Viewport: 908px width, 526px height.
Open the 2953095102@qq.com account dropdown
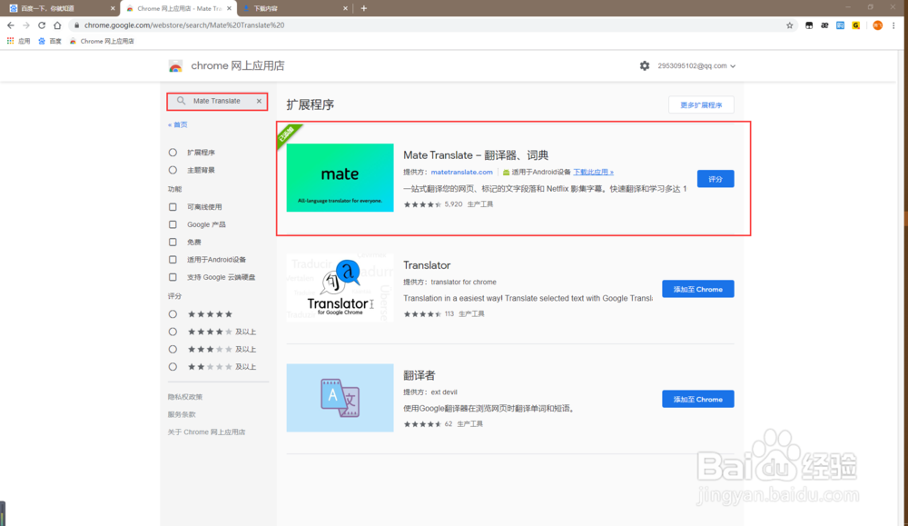(695, 65)
